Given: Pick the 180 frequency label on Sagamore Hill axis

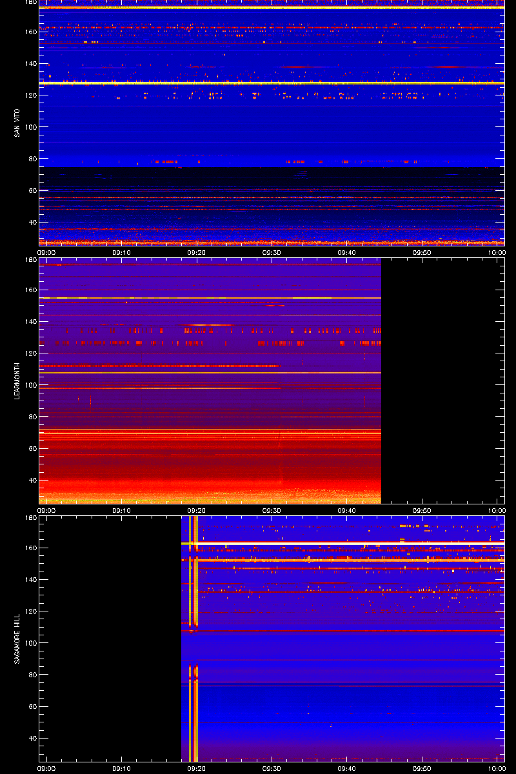Looking at the screenshot, I should point(31,518).
